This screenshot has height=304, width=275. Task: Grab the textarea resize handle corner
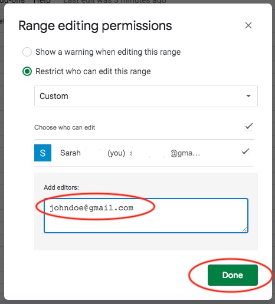coord(244,229)
